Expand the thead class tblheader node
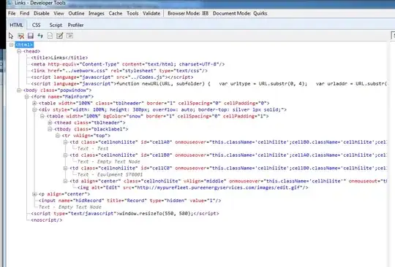 (50, 123)
